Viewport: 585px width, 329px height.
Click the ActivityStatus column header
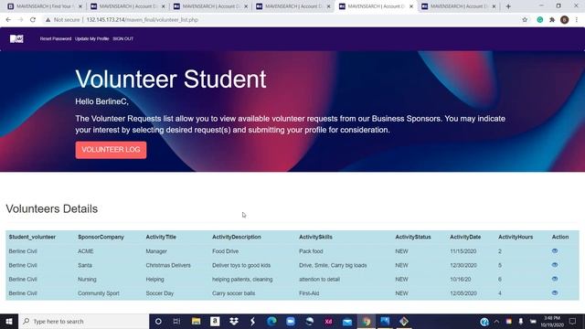tap(413, 237)
